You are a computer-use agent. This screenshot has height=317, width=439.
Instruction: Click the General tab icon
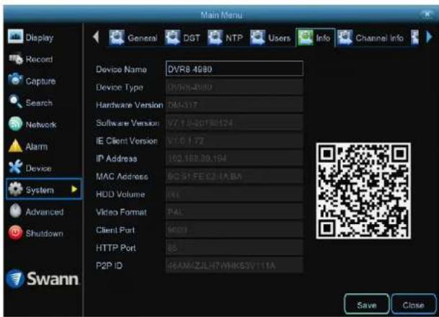pos(117,37)
